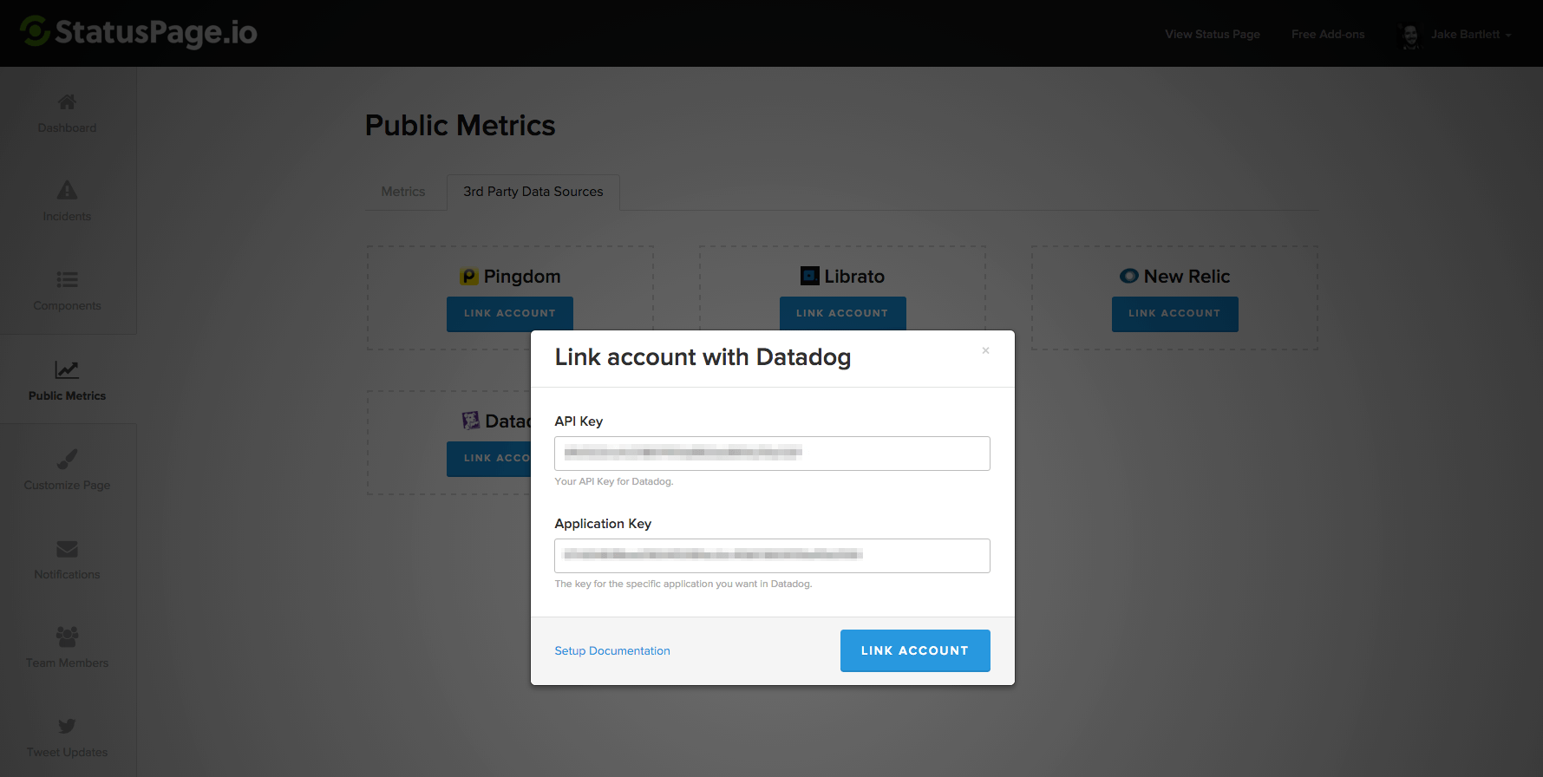The image size is (1543, 777).
Task: Close the Datadog link dialog
Action: click(985, 350)
